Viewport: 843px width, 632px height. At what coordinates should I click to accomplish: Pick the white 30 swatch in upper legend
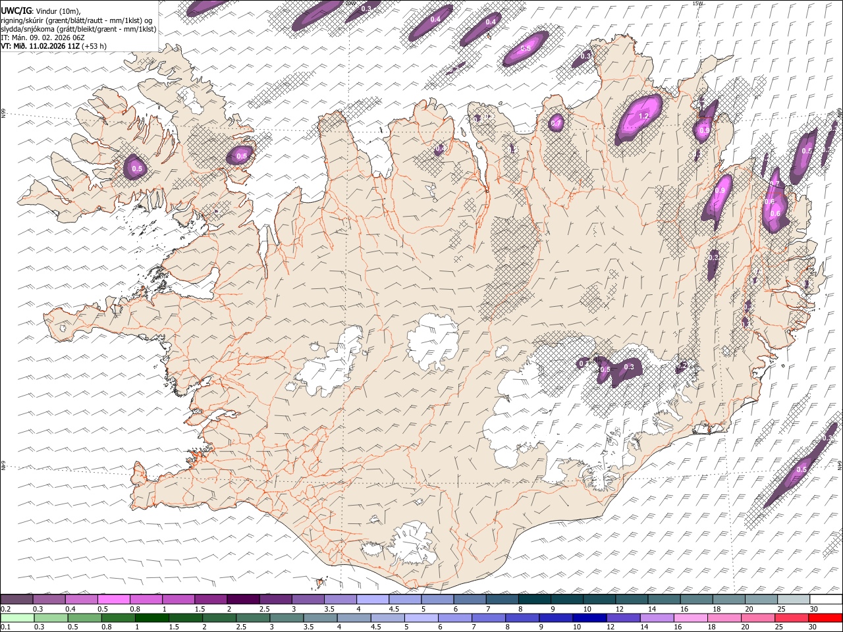point(826,600)
